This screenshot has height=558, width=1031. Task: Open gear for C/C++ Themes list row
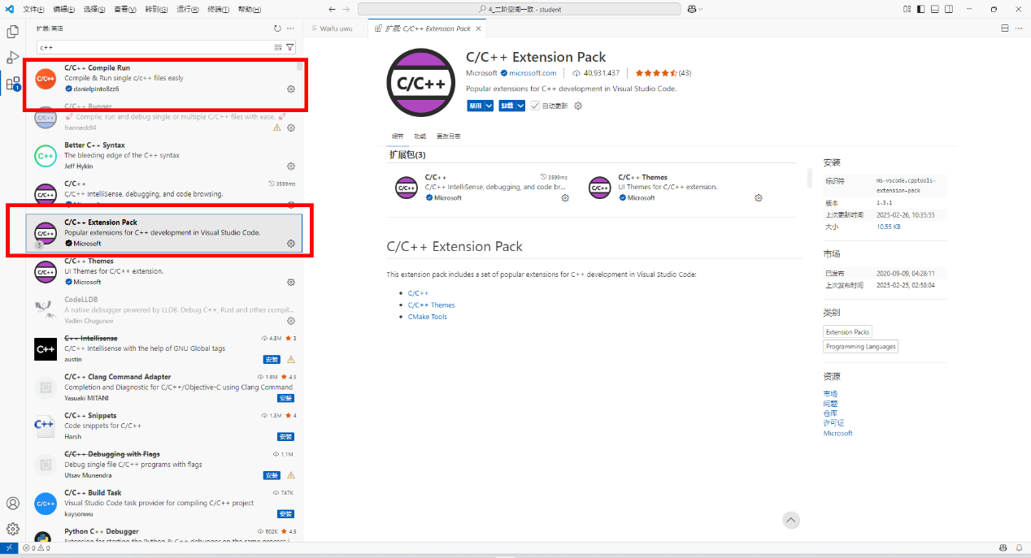click(291, 282)
